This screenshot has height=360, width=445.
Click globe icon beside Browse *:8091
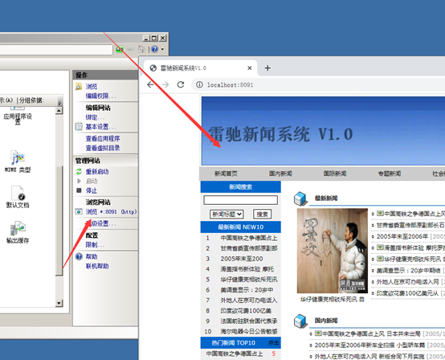point(79,212)
